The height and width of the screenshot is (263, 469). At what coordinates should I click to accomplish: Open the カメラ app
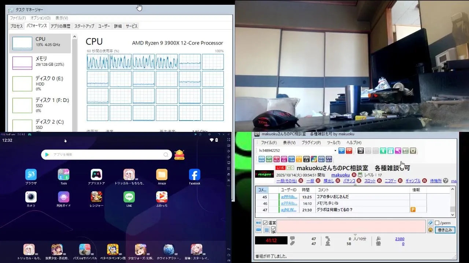pos(31,197)
